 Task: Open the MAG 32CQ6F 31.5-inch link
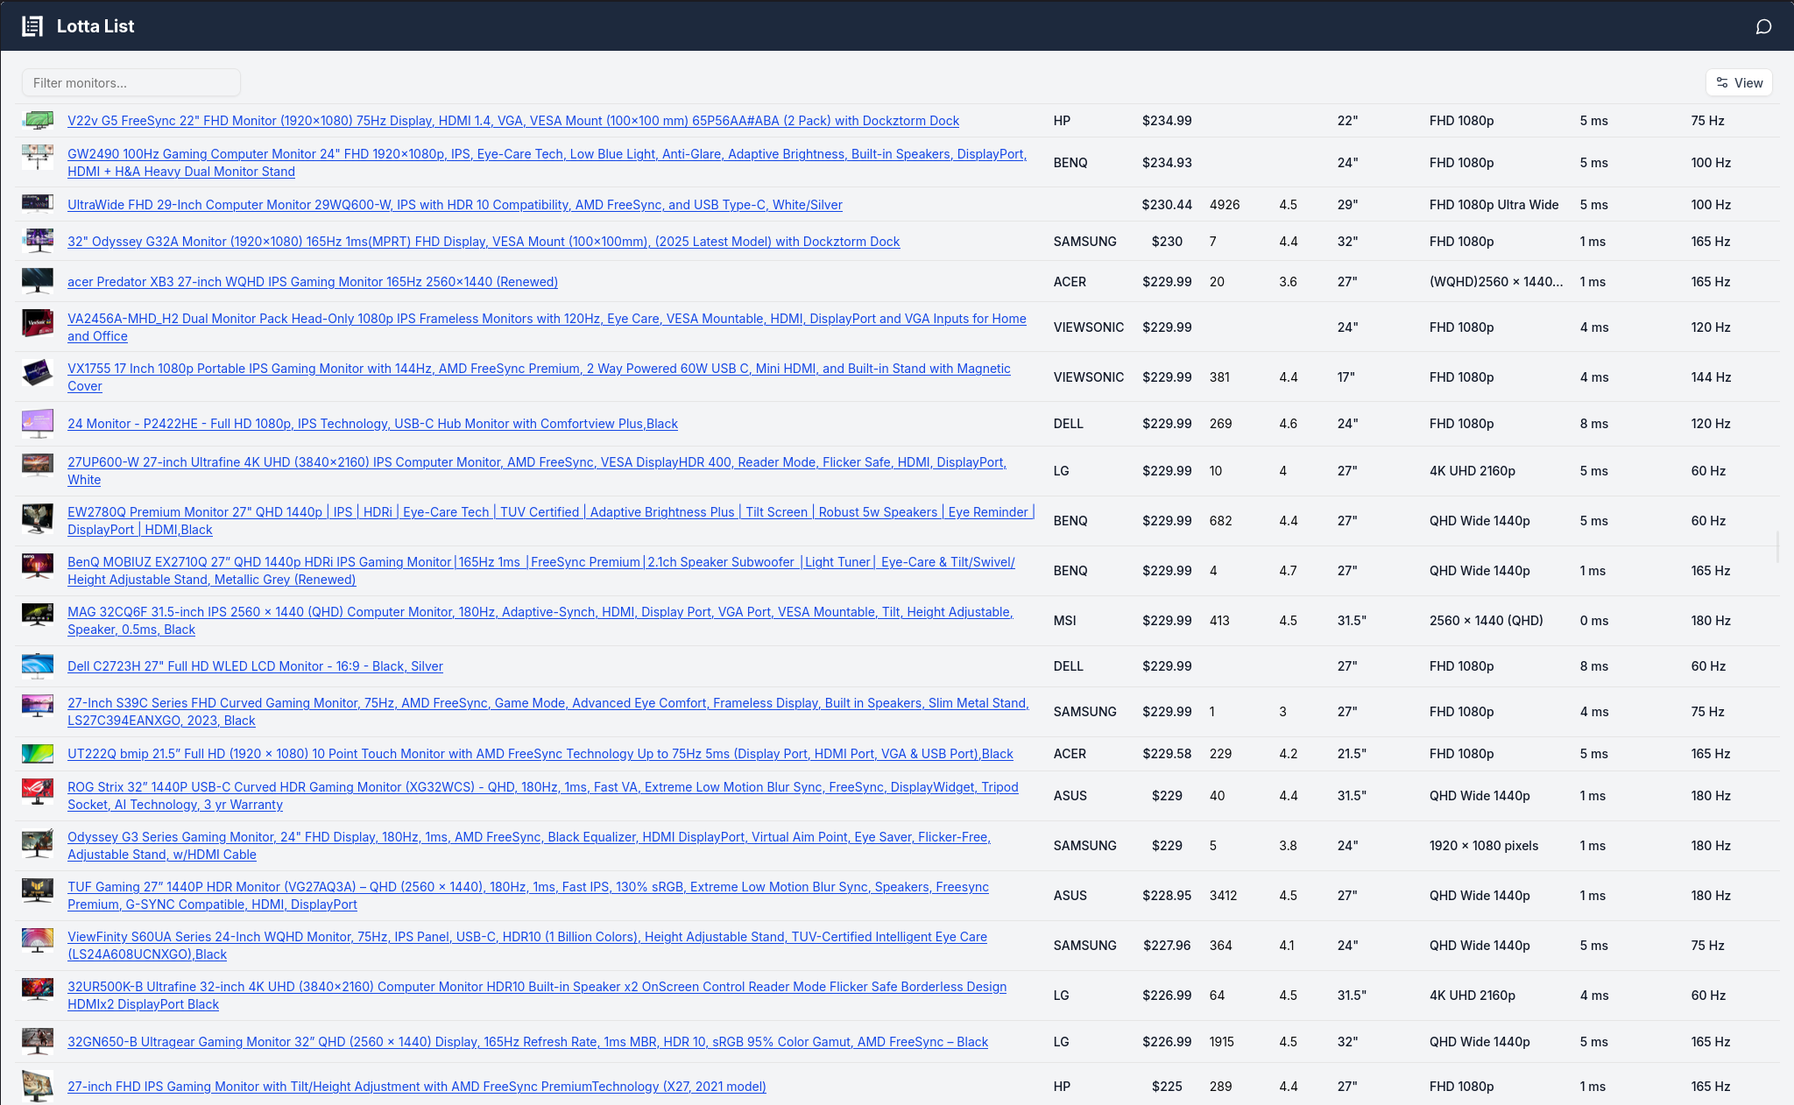coord(540,621)
